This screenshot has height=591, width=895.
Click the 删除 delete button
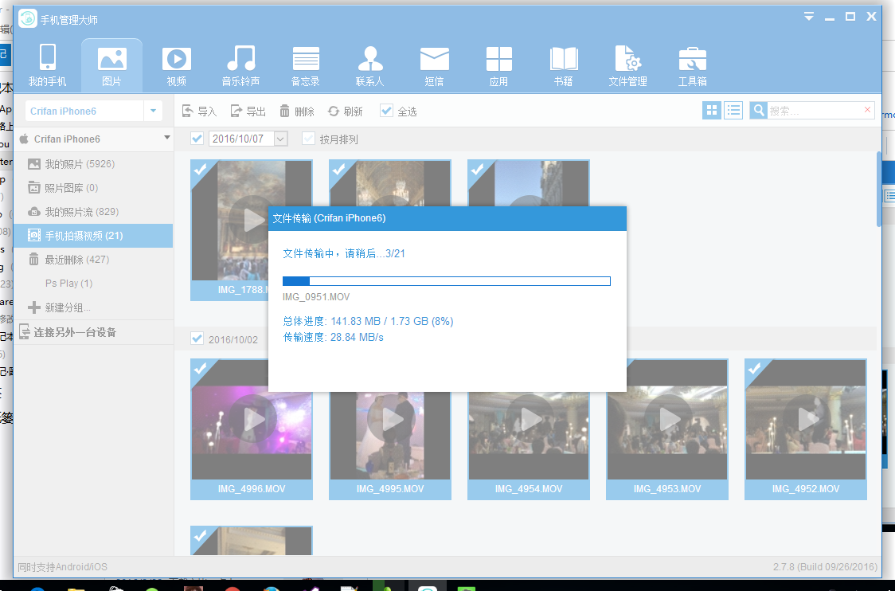click(x=297, y=112)
